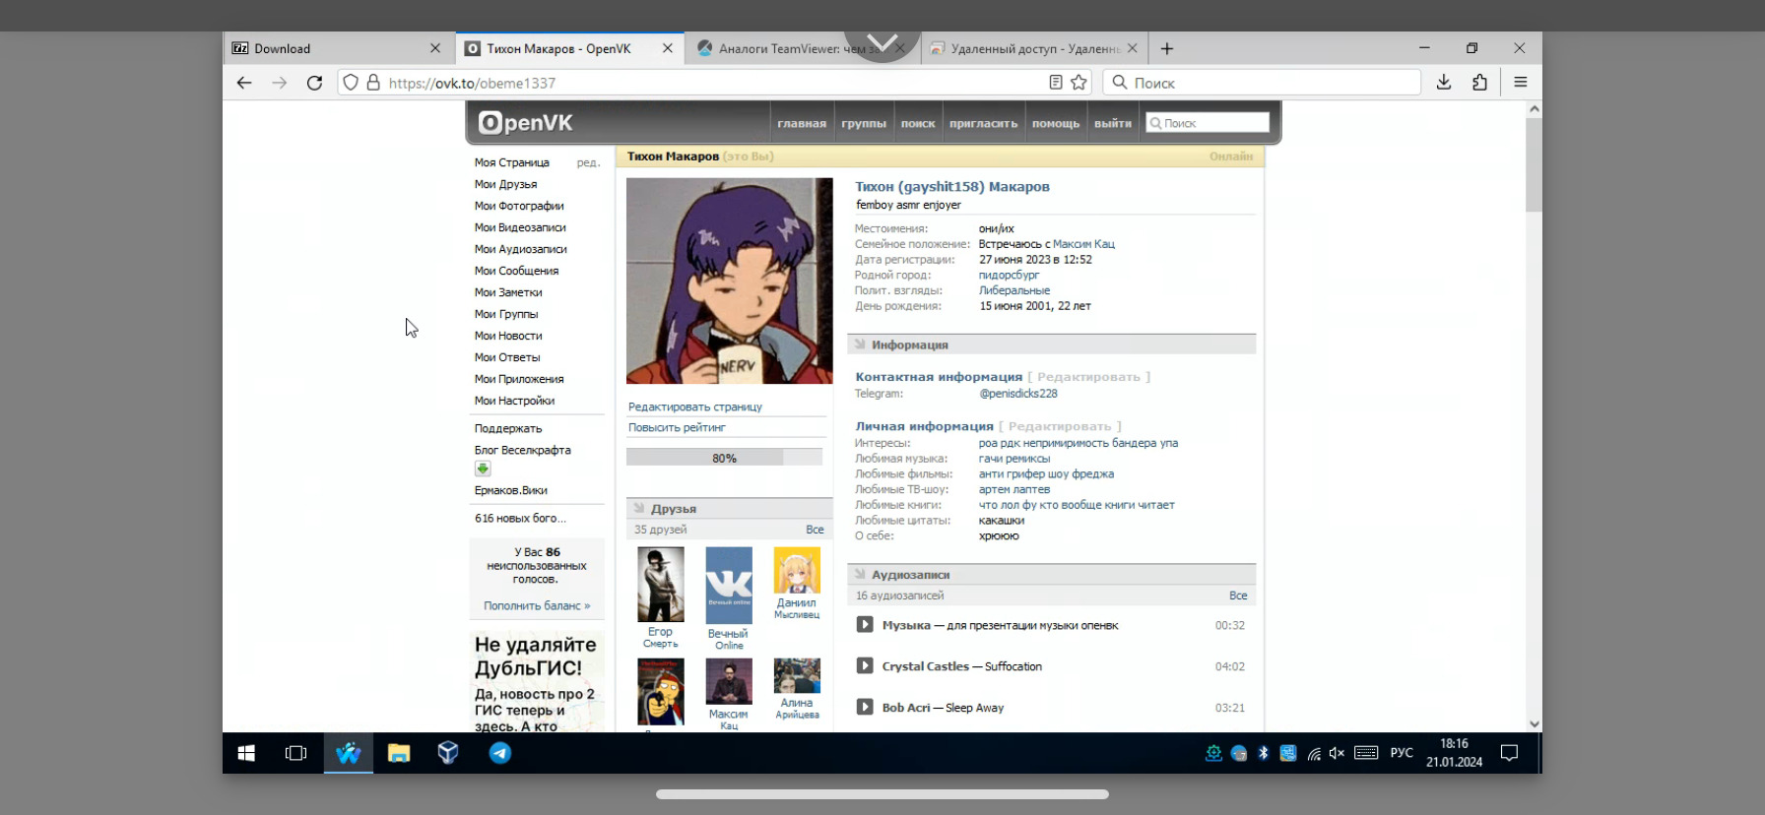Click the ред. link beside Моя Страница
1765x815 pixels.
click(x=588, y=162)
